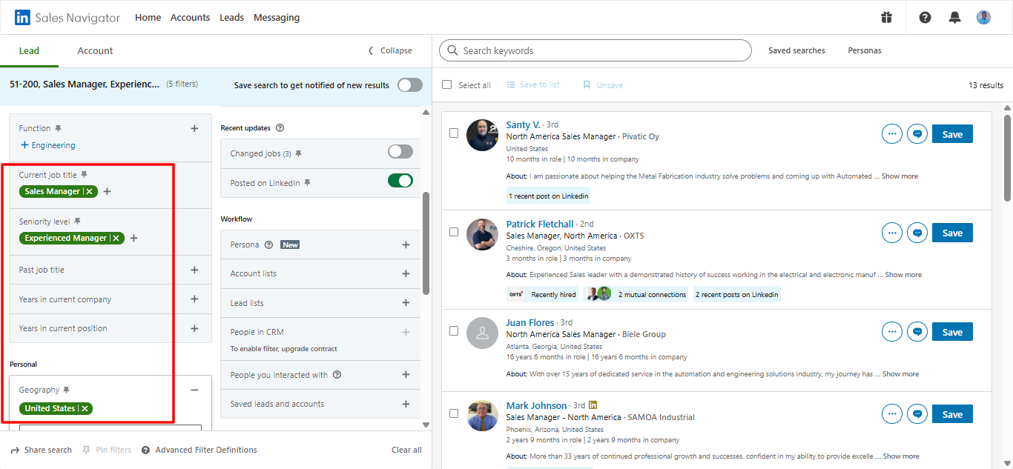Viewport: 1013px width, 469px height.
Task: Pin the Current job title filter
Action: 85,173
